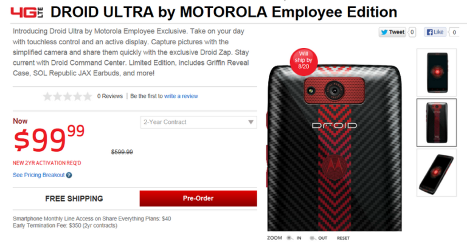Click the main Droid phone image

coord(334,147)
